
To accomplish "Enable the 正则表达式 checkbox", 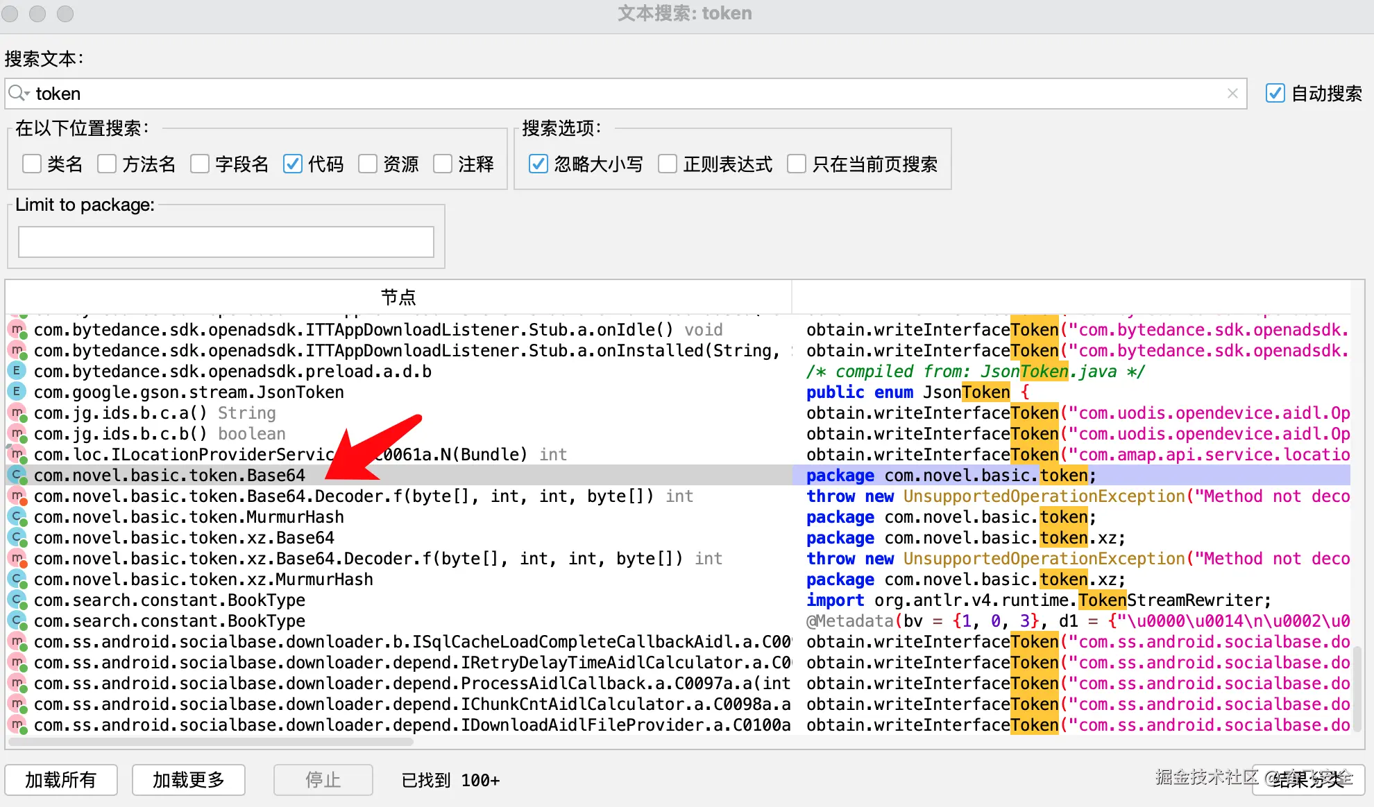I will click(x=668, y=164).
